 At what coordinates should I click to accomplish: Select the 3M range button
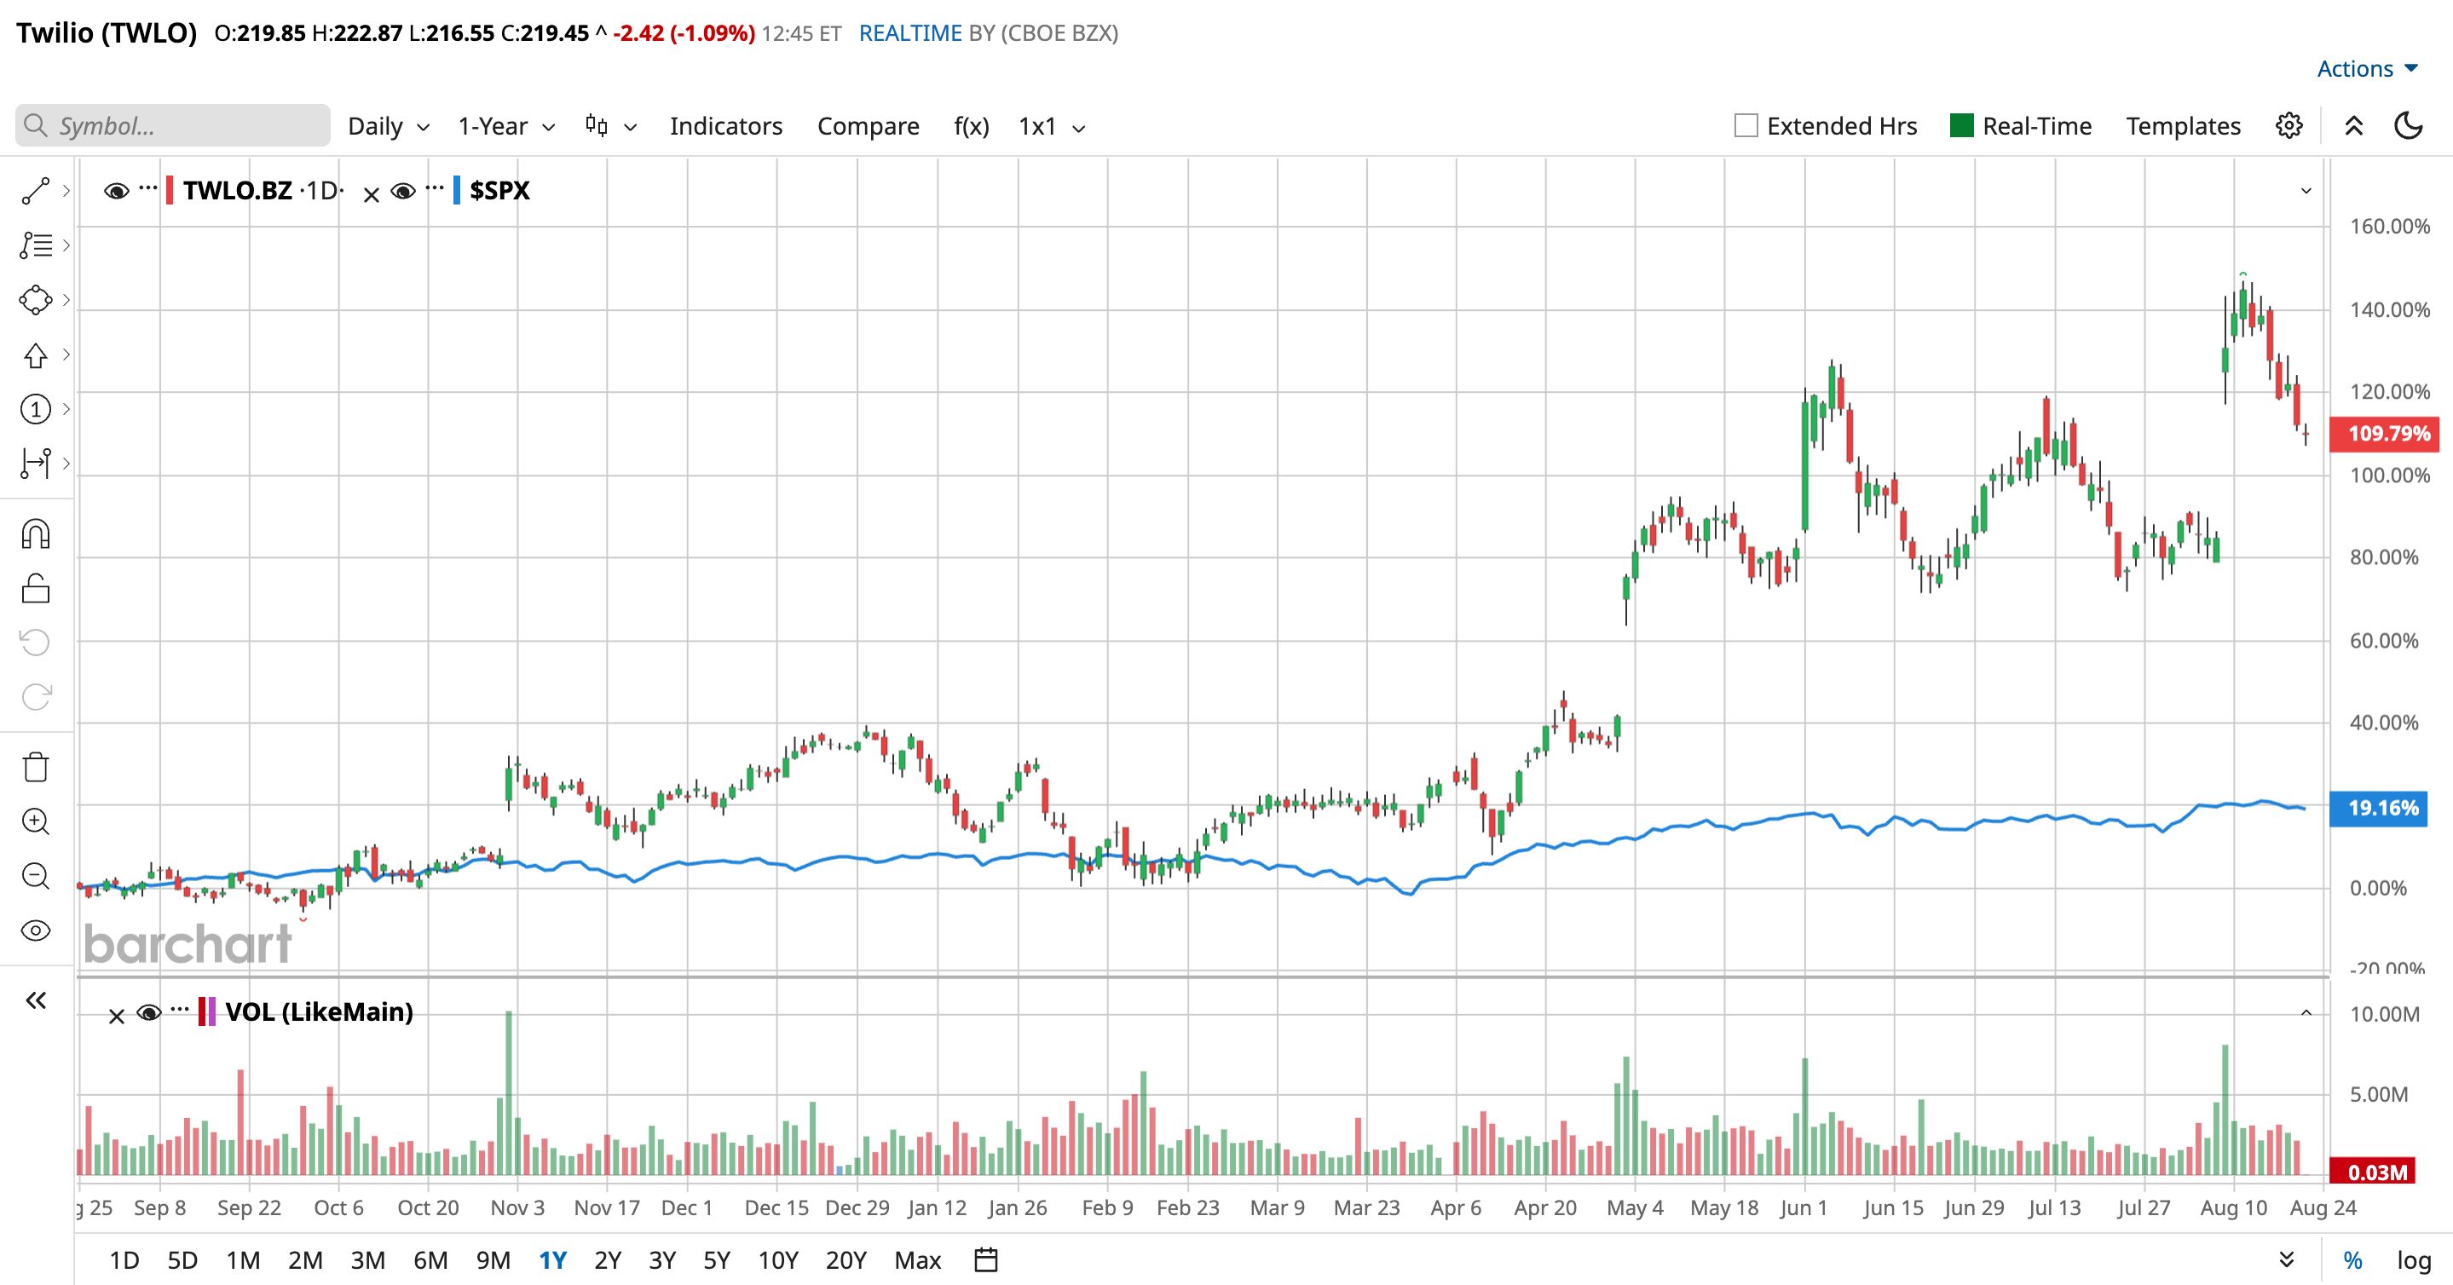coord(367,1260)
